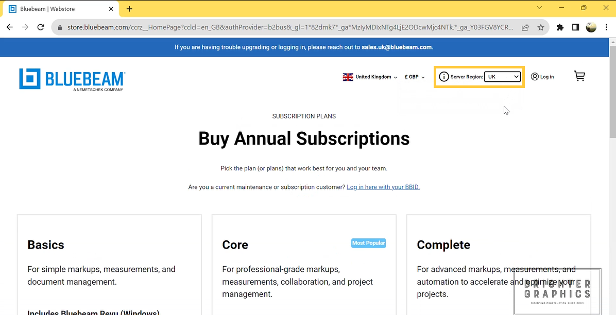The image size is (616, 315).
Task: Open the Server Region UK select box
Action: [x=503, y=77]
